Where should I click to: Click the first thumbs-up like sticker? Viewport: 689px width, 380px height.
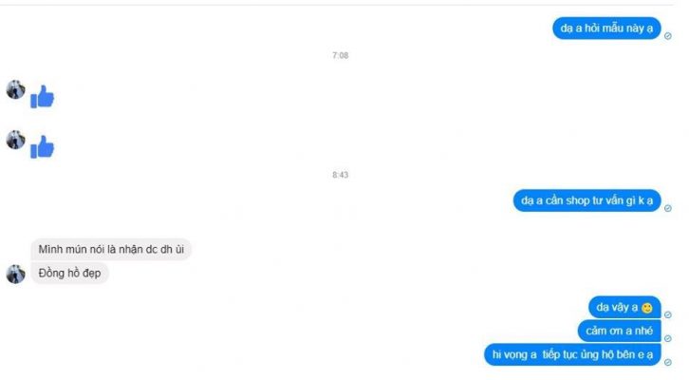42,96
